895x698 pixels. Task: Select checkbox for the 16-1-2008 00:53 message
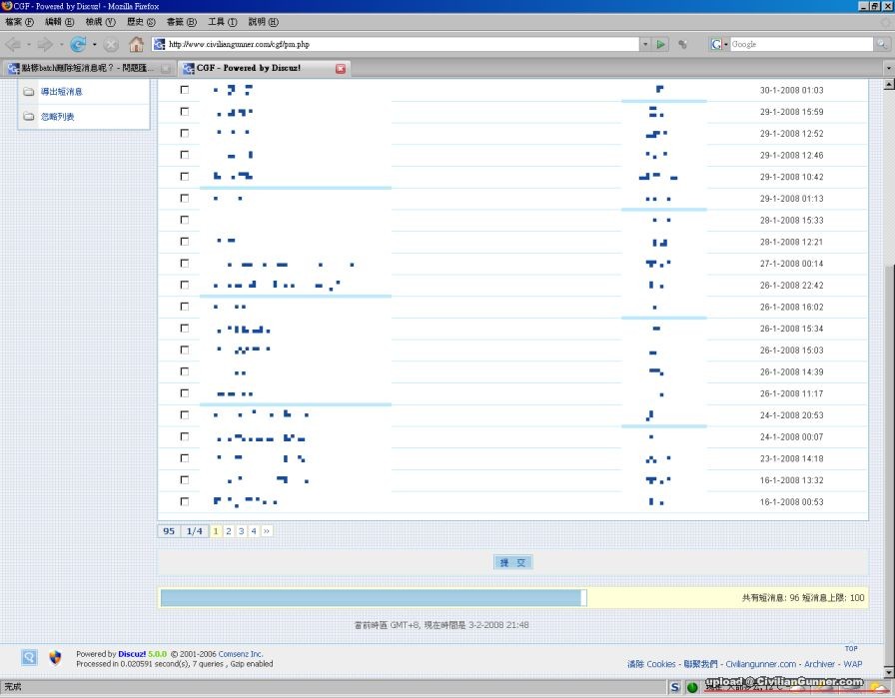(184, 501)
